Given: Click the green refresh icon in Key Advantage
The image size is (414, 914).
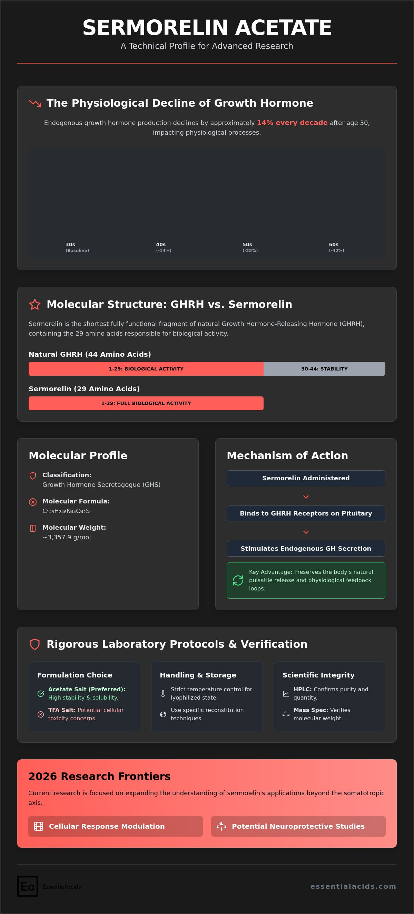Looking at the screenshot, I should coord(238,580).
